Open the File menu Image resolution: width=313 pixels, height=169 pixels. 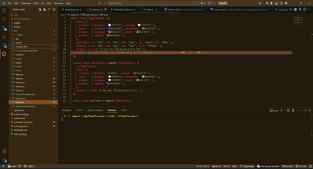(x=9, y=3)
